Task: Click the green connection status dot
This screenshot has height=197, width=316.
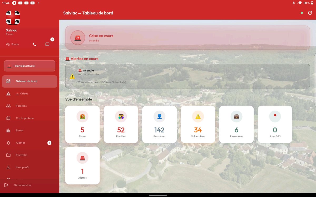Action: coord(302,13)
